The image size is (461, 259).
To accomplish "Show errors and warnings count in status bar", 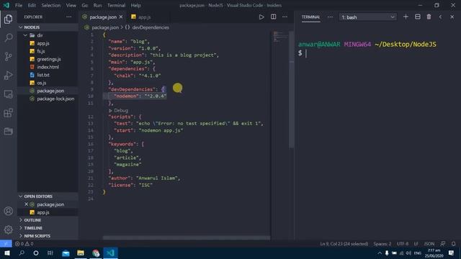I will [24, 244].
